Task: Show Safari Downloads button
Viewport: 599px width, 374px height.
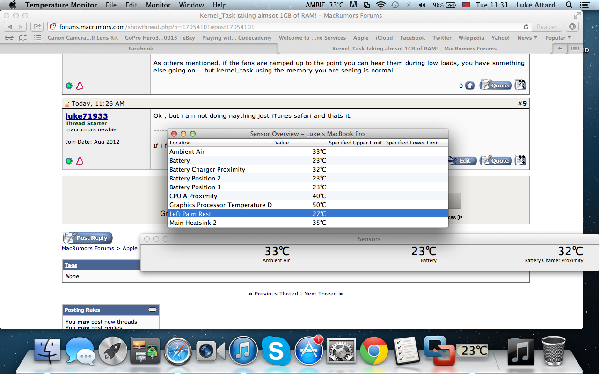Action: click(x=572, y=27)
